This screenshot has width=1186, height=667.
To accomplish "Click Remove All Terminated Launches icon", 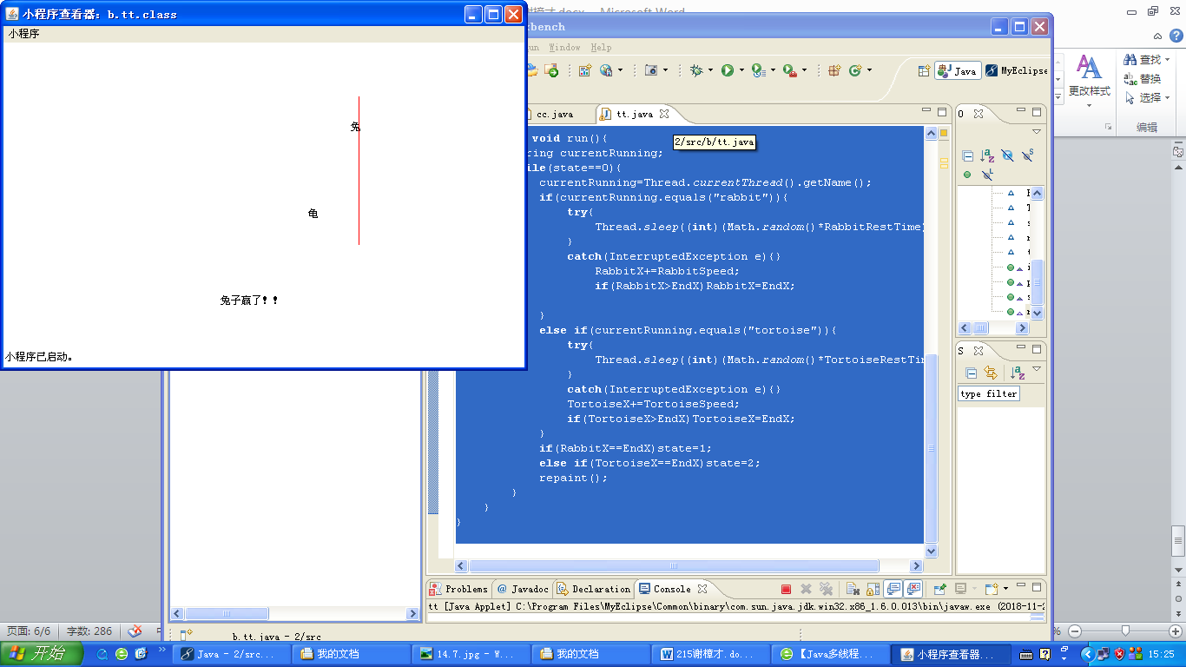I will click(827, 589).
